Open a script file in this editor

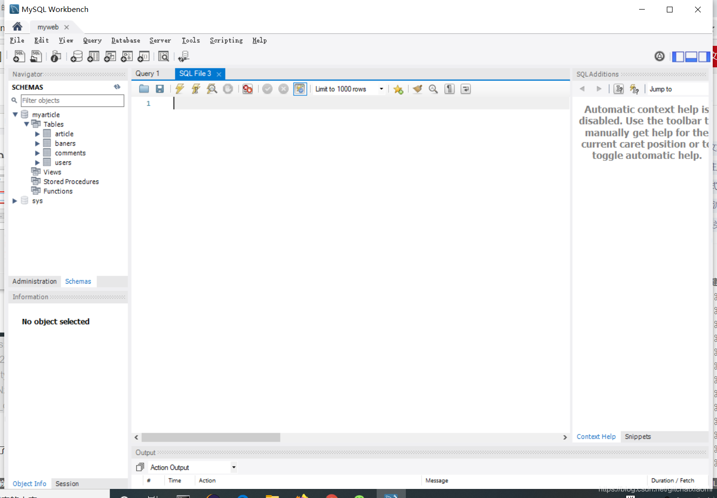pyautogui.click(x=144, y=89)
